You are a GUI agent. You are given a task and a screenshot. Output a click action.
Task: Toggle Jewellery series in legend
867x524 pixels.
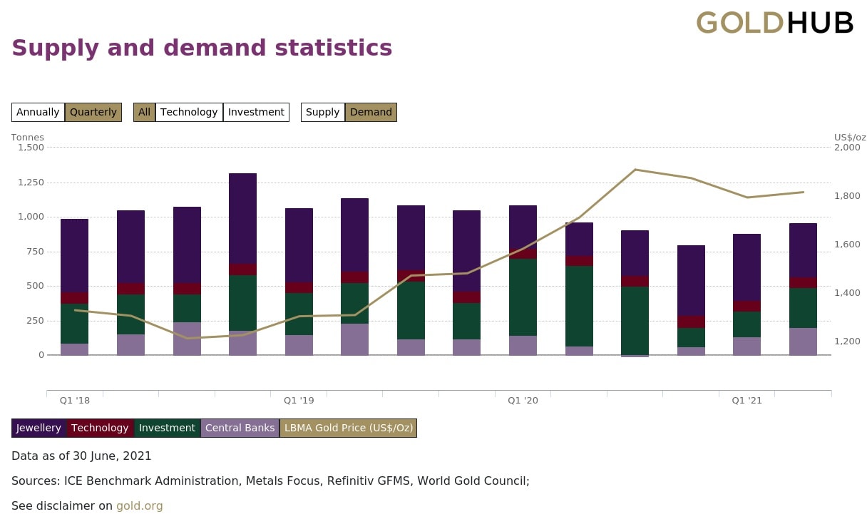(x=39, y=428)
